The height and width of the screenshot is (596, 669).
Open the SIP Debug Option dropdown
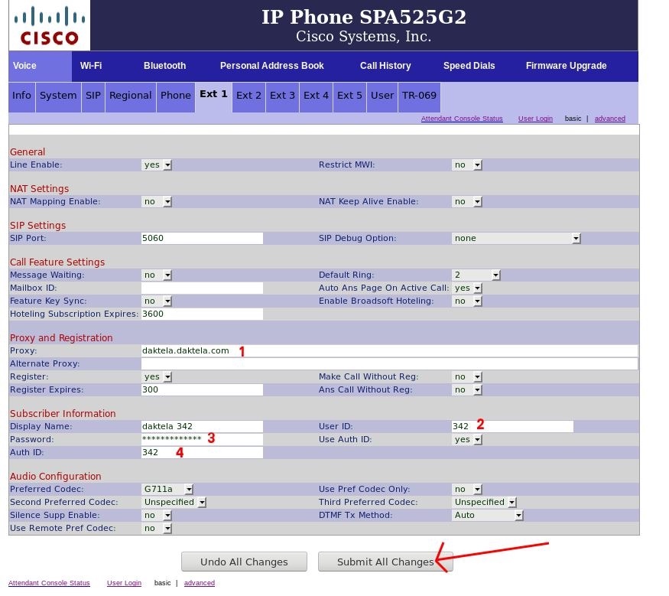click(x=516, y=238)
